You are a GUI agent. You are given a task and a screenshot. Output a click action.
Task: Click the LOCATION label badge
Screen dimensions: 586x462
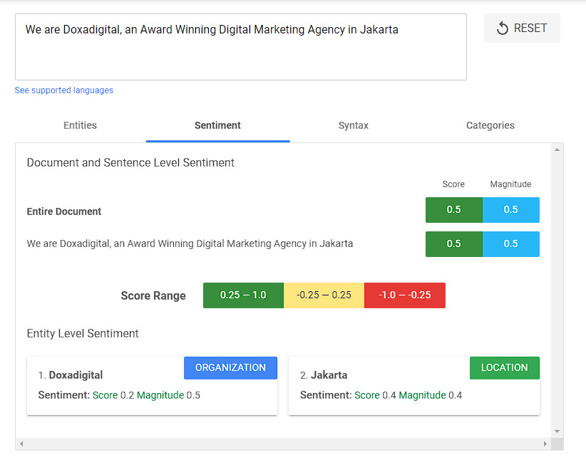click(x=505, y=367)
